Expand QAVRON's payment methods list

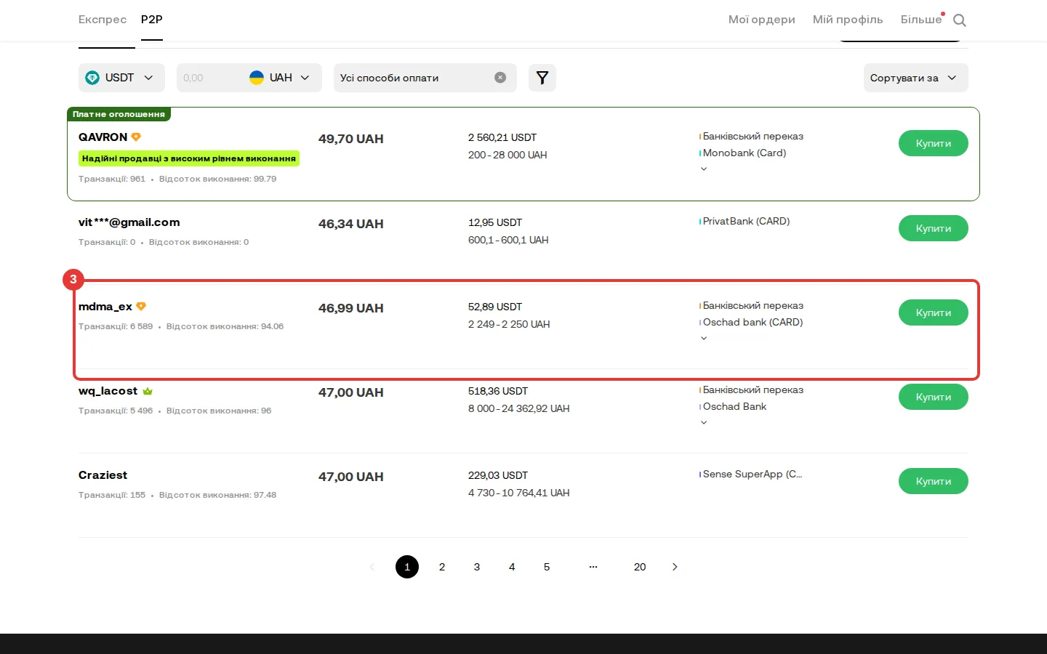pyautogui.click(x=704, y=169)
